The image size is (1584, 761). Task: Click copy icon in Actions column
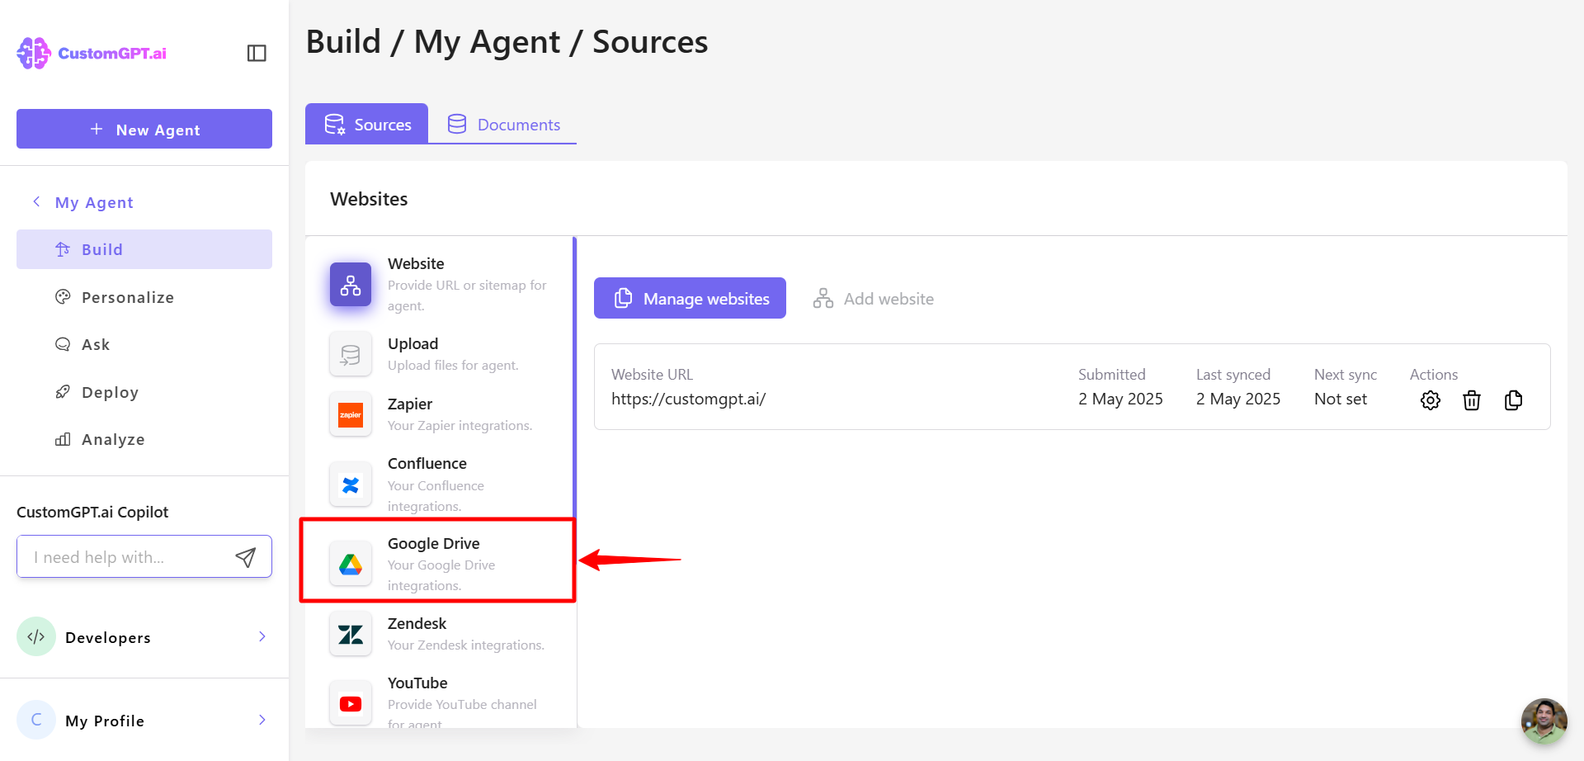pos(1513,400)
